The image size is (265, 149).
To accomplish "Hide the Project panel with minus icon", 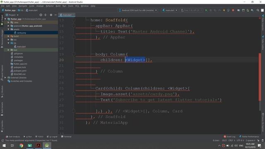I will pyautogui.click(x=55, y=15).
